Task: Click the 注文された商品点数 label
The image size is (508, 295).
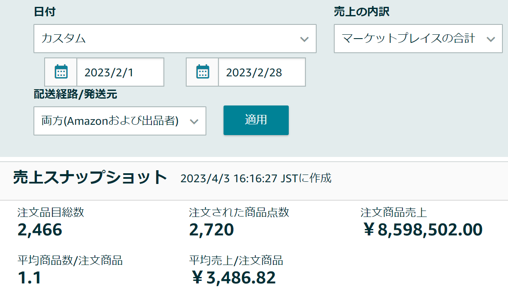Action: click(239, 212)
